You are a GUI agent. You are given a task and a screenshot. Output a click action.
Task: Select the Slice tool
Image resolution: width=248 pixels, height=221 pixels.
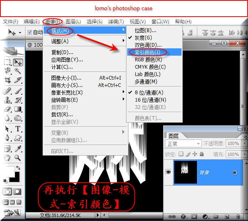click(18, 80)
